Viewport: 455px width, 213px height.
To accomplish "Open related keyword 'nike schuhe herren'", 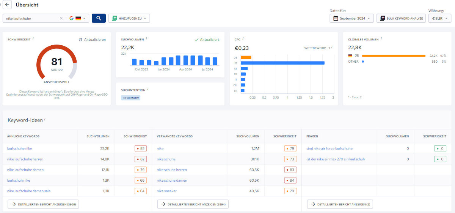I will coord(172,170).
